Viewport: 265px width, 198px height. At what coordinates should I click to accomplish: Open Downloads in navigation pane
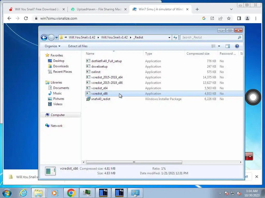[x=61, y=66]
